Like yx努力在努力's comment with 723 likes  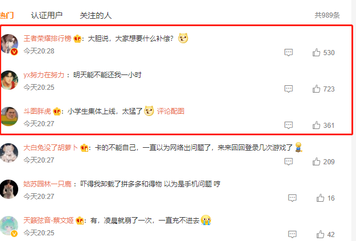316,89
